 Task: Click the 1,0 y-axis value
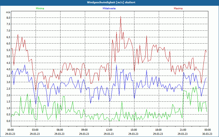pos(8,108)
